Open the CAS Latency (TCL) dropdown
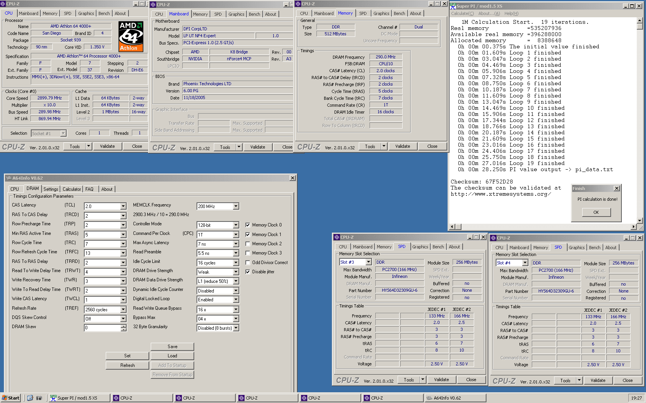The image size is (646, 403). pos(123,206)
